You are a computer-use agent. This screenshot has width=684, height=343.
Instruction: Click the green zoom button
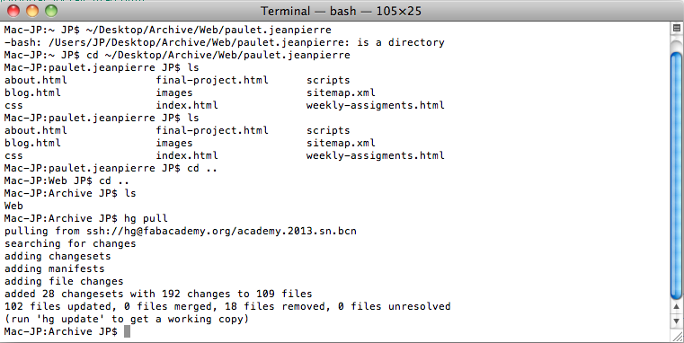pos(51,11)
